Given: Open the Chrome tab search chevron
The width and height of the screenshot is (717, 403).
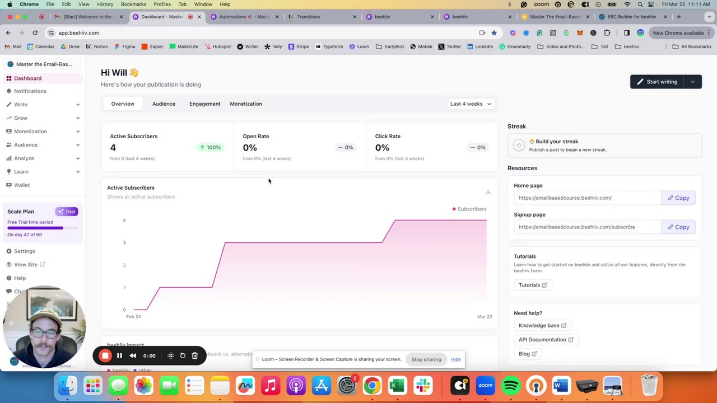Looking at the screenshot, I should (x=708, y=17).
